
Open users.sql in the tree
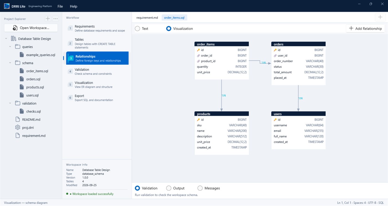coord(32,95)
